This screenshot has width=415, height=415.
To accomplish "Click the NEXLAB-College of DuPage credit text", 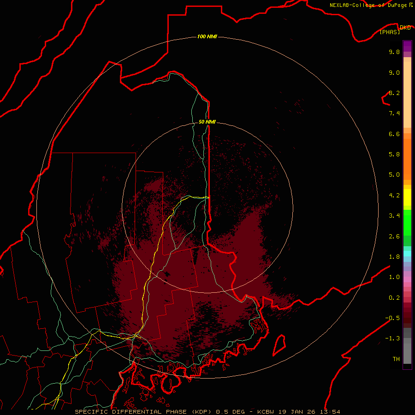I will coord(368,5).
